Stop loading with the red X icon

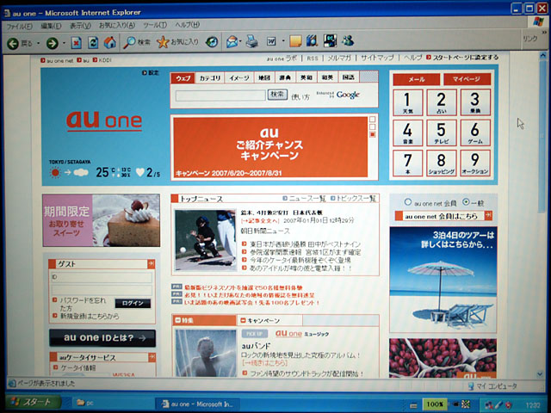click(76, 43)
